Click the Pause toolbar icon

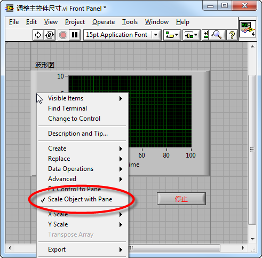point(75,35)
